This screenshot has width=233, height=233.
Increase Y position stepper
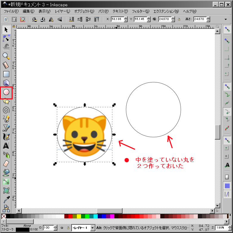click(149, 18)
